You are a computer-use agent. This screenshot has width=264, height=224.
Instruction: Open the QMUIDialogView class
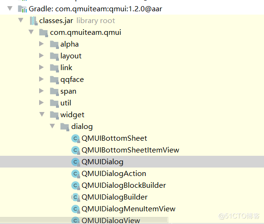pos(111,220)
